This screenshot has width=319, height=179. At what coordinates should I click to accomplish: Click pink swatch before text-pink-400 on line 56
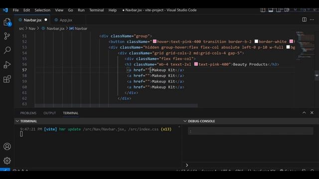pyautogui.click(x=196, y=64)
